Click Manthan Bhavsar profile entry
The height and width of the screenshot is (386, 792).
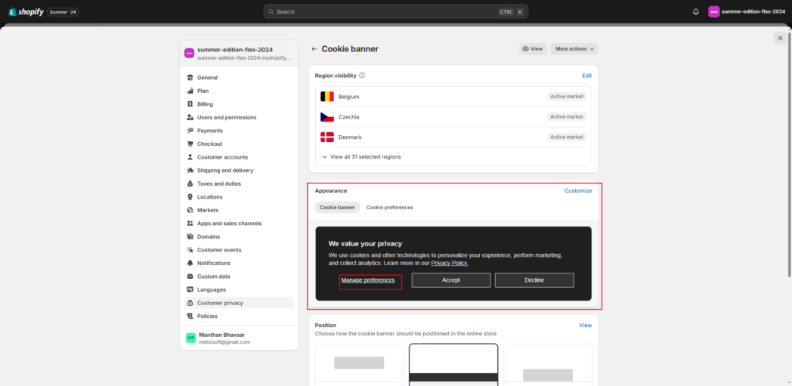[x=239, y=338]
